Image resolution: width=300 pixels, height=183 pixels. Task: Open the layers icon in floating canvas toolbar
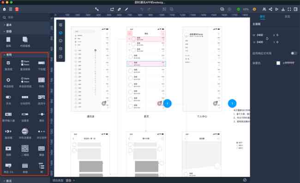pyautogui.click(x=60, y=49)
